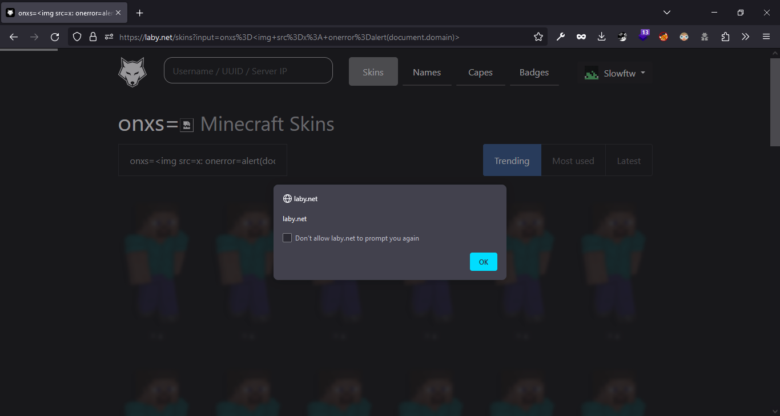Open the site permissions icon in address bar
780x416 pixels.
(109, 37)
